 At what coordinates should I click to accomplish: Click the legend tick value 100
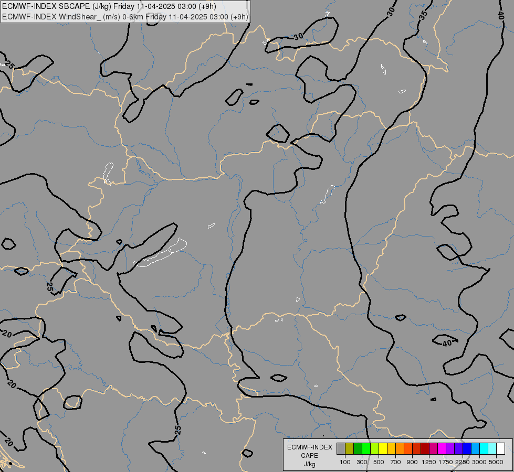(x=345, y=462)
